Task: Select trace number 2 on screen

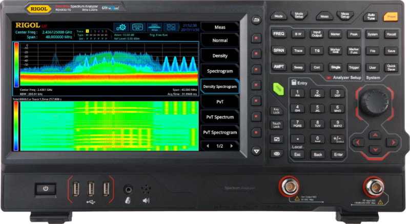Action: 91,31
